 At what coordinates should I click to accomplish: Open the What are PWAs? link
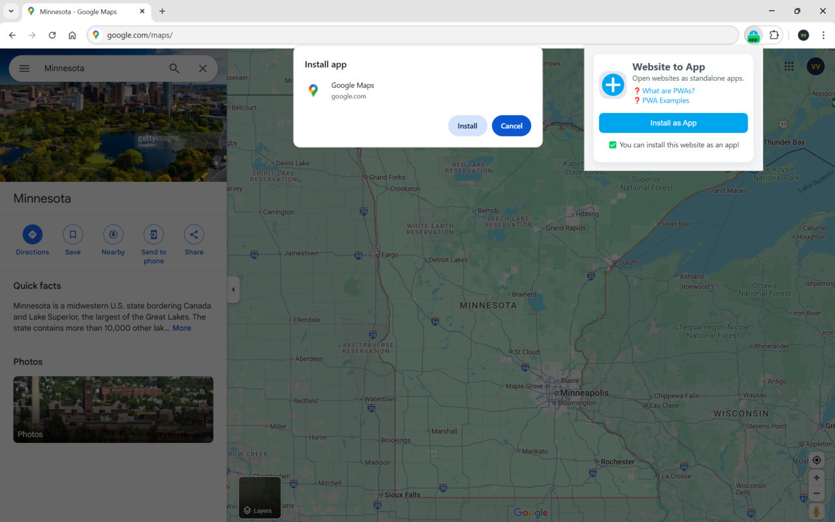click(668, 91)
